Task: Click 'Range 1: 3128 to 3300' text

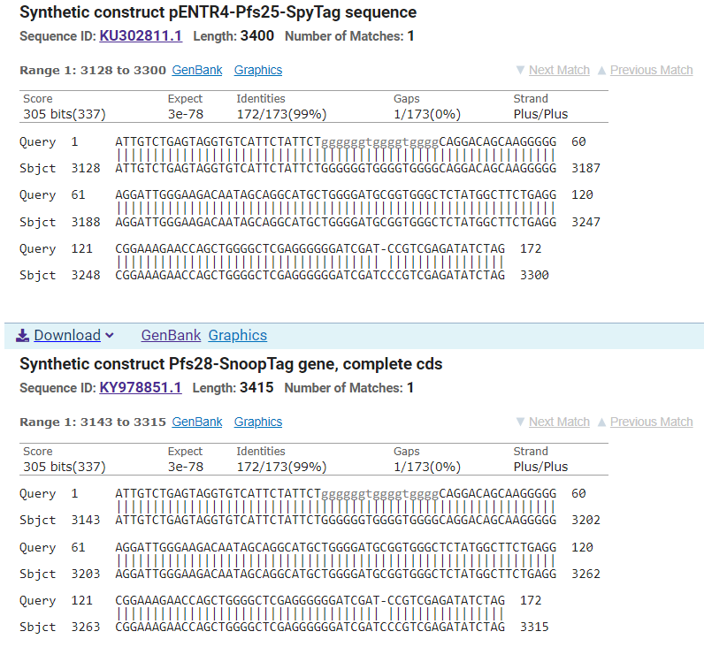Action: [x=93, y=71]
